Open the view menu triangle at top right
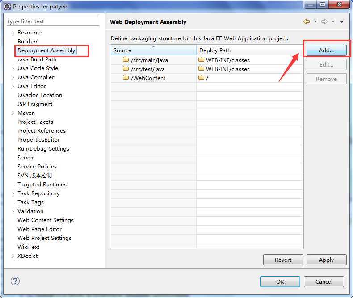This screenshot has height=298, width=353. click(342, 21)
